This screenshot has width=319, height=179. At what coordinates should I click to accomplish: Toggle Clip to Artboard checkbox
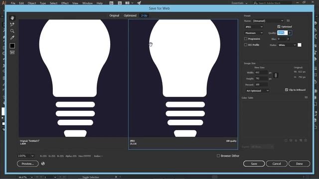(x=287, y=89)
